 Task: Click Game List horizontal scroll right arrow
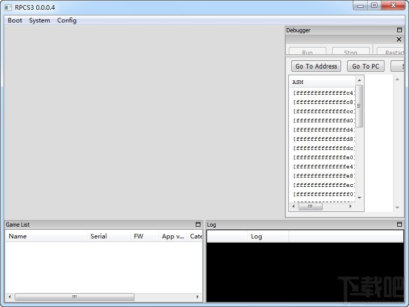(x=198, y=297)
